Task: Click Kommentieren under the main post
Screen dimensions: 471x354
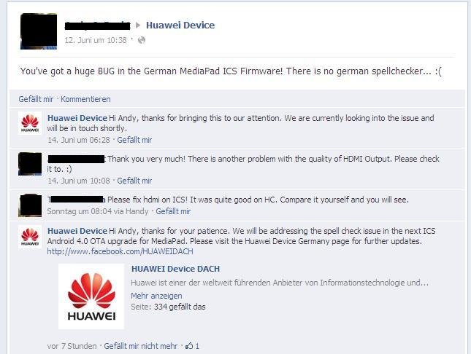Action: click(x=85, y=99)
